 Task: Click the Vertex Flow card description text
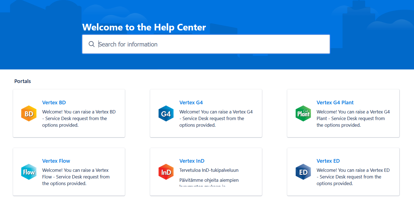pos(75,177)
